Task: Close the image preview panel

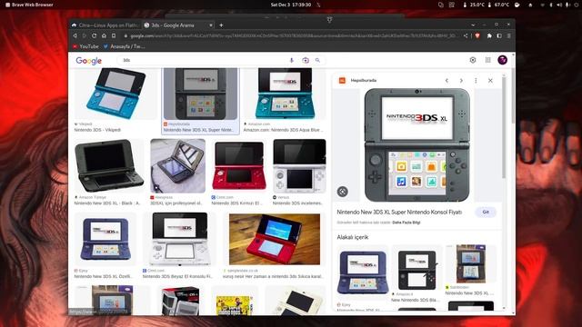Action: click(x=490, y=81)
